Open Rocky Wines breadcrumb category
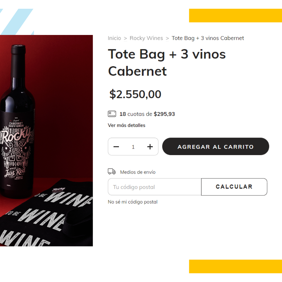This screenshot has width=282, height=282. point(146,38)
